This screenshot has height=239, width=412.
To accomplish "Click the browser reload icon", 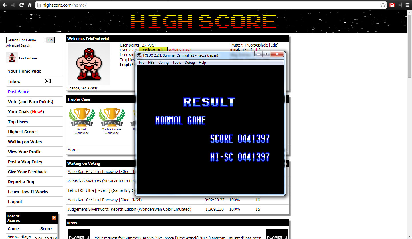I will (x=21, y=5).
